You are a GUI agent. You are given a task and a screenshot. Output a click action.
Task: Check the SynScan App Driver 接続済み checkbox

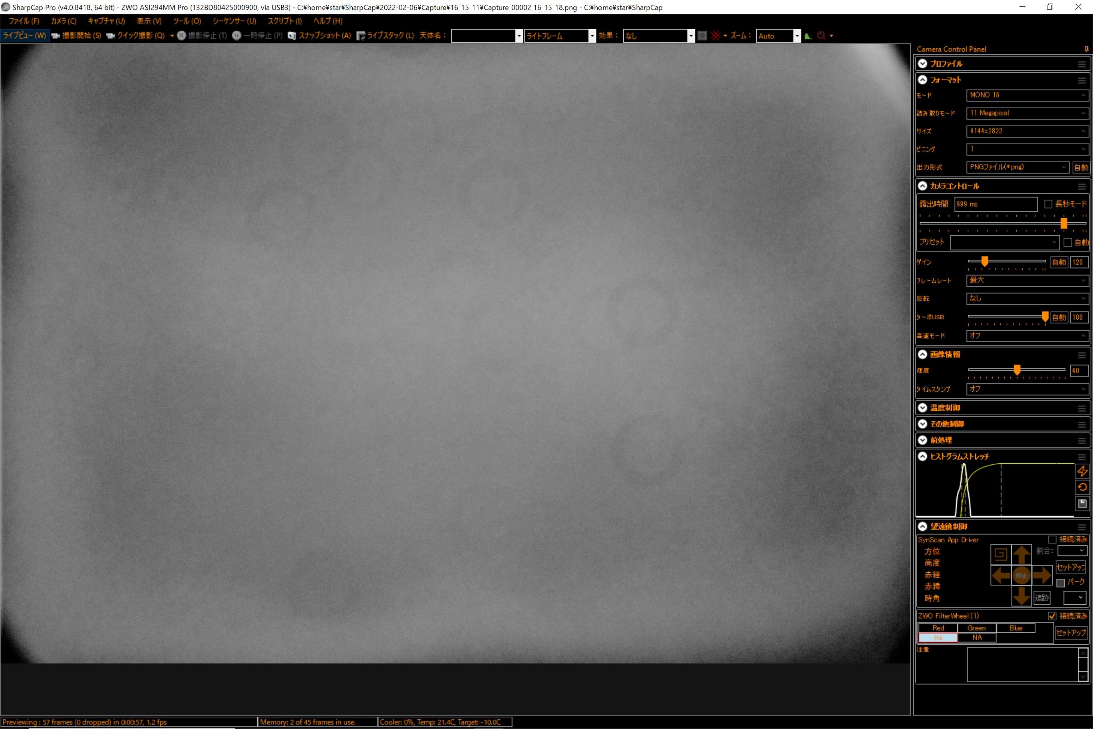point(1052,540)
